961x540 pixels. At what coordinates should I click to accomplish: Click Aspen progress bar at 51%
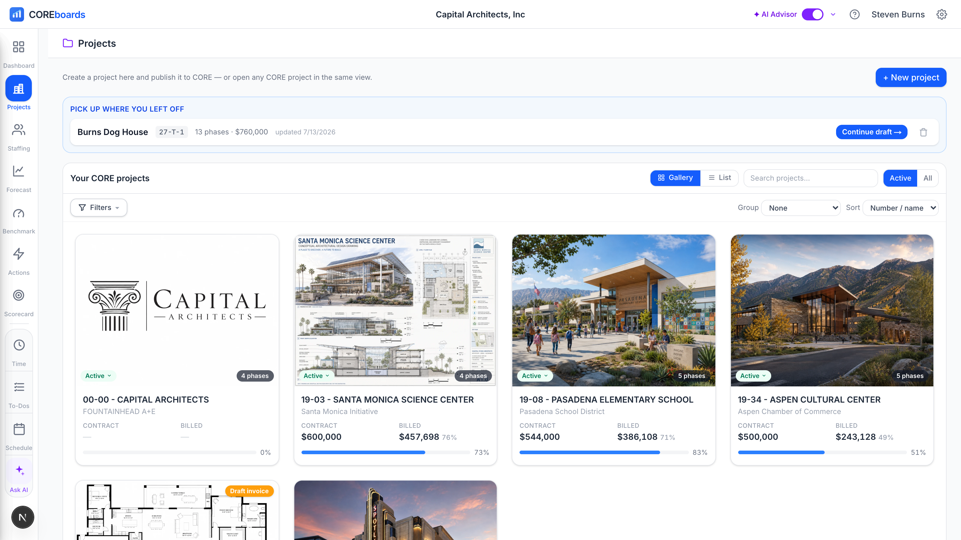pos(822,452)
